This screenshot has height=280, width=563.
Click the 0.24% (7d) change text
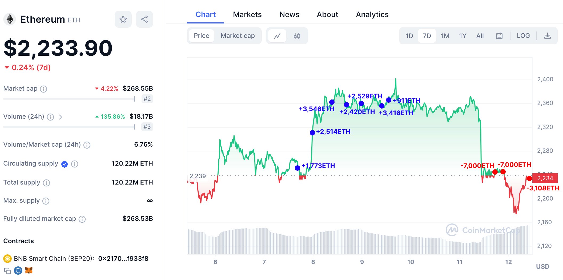pyautogui.click(x=31, y=67)
